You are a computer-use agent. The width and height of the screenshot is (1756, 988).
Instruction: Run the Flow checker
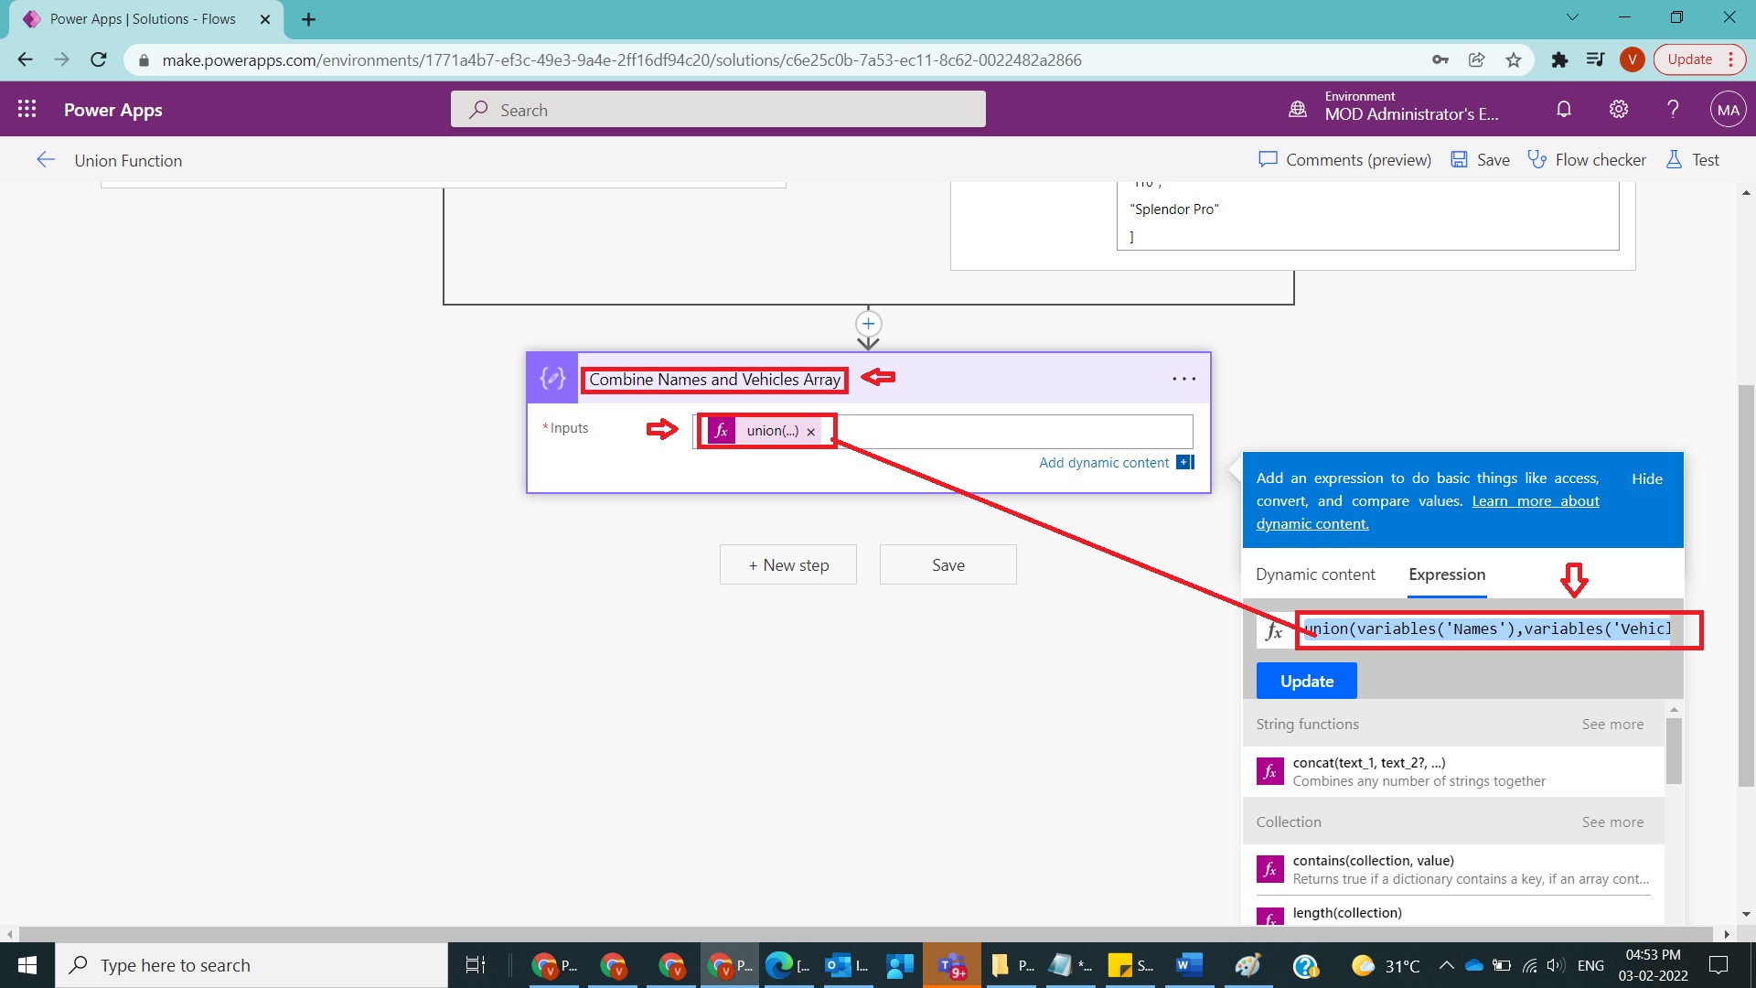click(1588, 159)
